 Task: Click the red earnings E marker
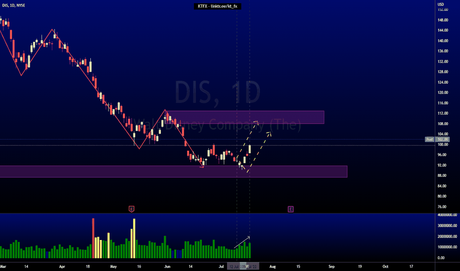[x=131, y=209]
